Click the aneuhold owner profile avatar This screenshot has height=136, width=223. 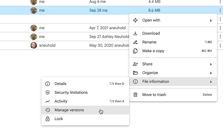(x=34, y=45)
